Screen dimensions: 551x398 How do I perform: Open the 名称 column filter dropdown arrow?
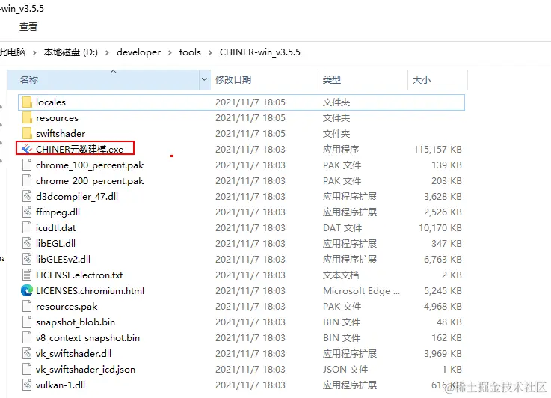205,79
